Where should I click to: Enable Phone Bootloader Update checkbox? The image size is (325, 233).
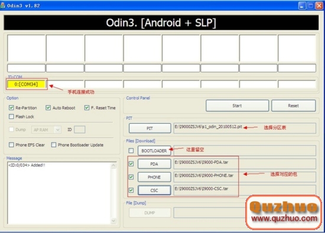[53, 145]
